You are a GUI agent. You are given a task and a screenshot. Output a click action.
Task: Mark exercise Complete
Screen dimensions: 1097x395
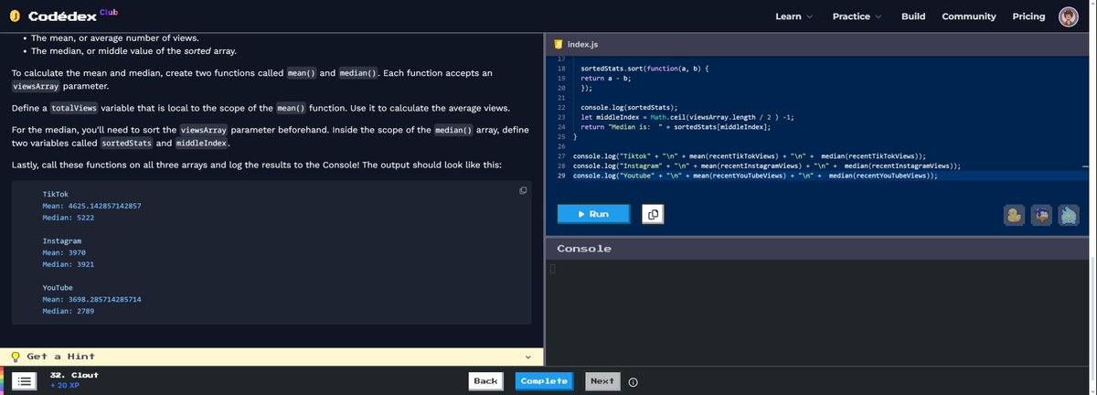click(544, 381)
